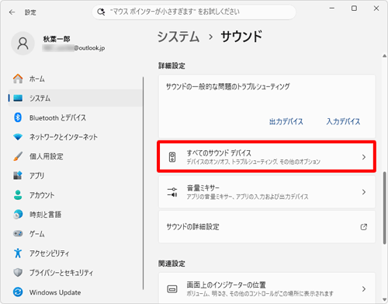The image size is (388, 304).
Task: Click the Bluetooth icon in sidebar
Action: pos(18,117)
